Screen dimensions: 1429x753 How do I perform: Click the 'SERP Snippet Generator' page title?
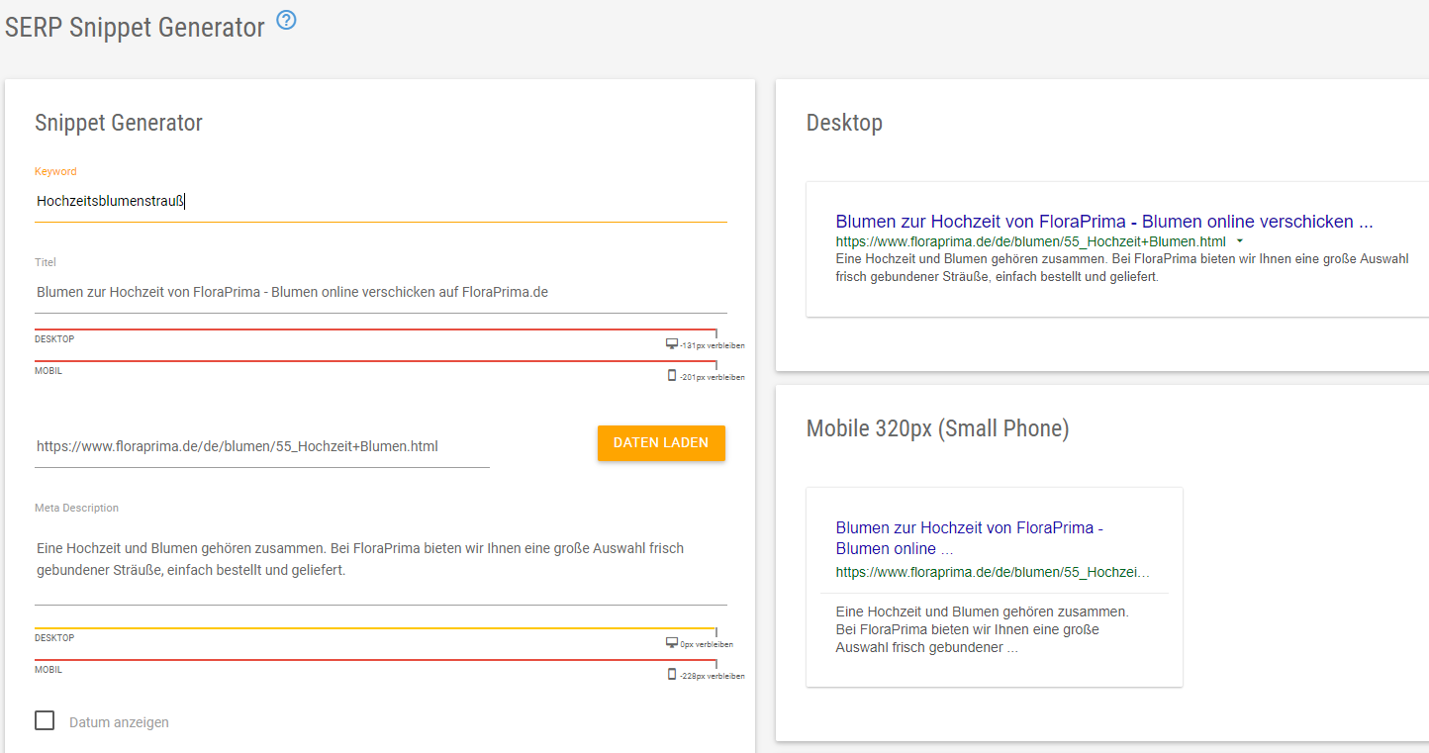point(135,28)
